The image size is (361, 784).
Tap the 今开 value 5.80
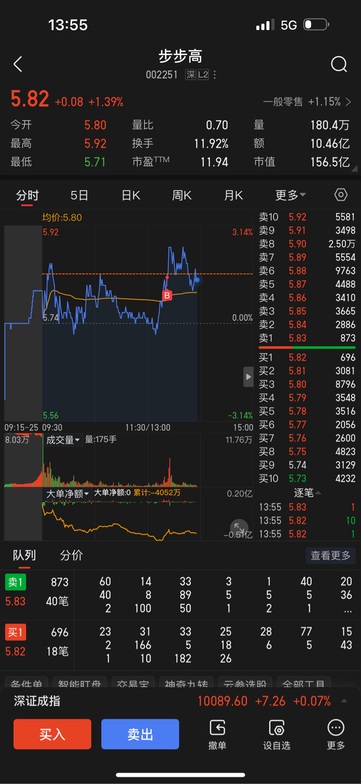(x=95, y=125)
